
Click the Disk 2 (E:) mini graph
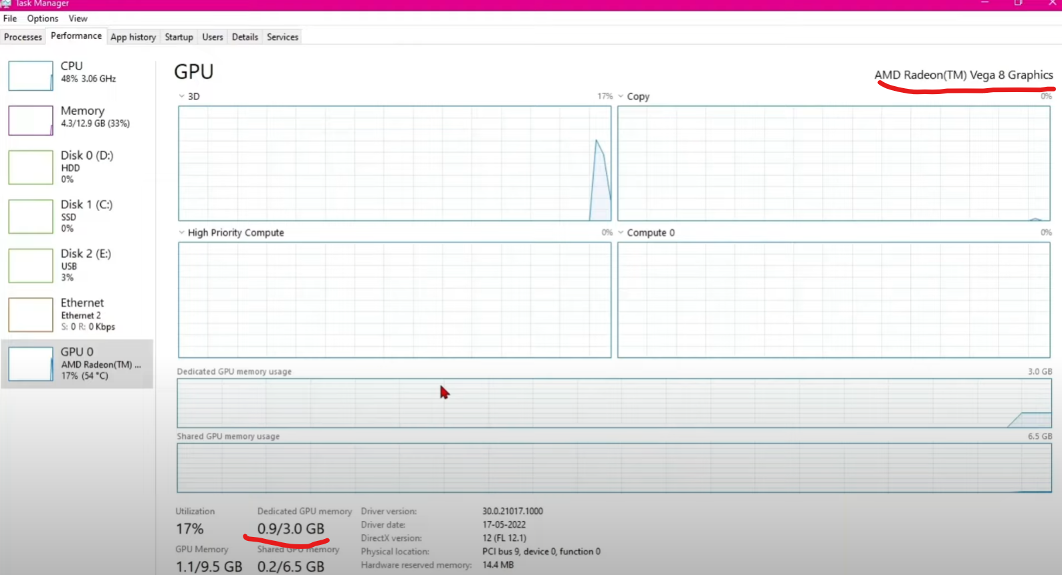tap(31, 266)
